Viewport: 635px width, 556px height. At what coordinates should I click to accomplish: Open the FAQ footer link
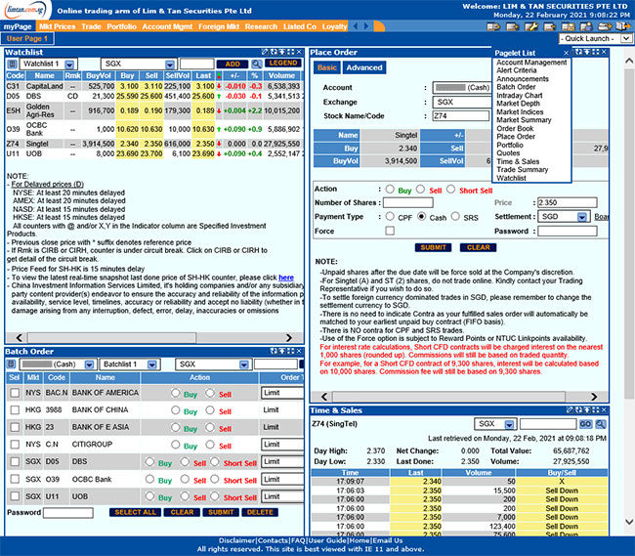(299, 540)
